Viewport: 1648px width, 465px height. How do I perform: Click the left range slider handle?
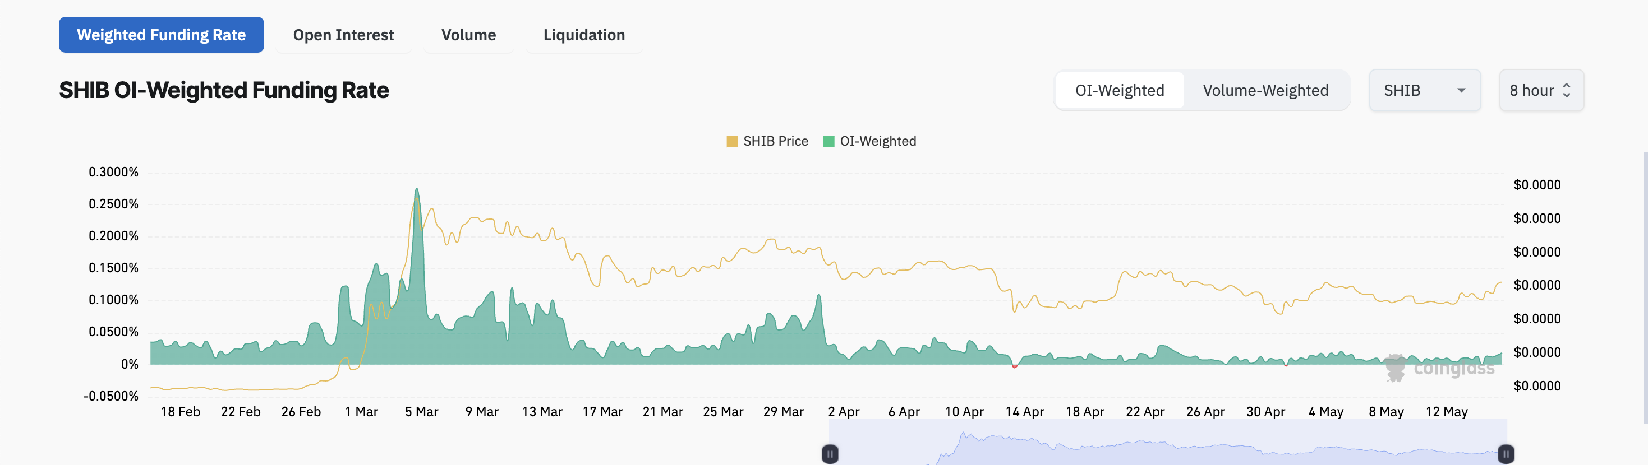[830, 454]
